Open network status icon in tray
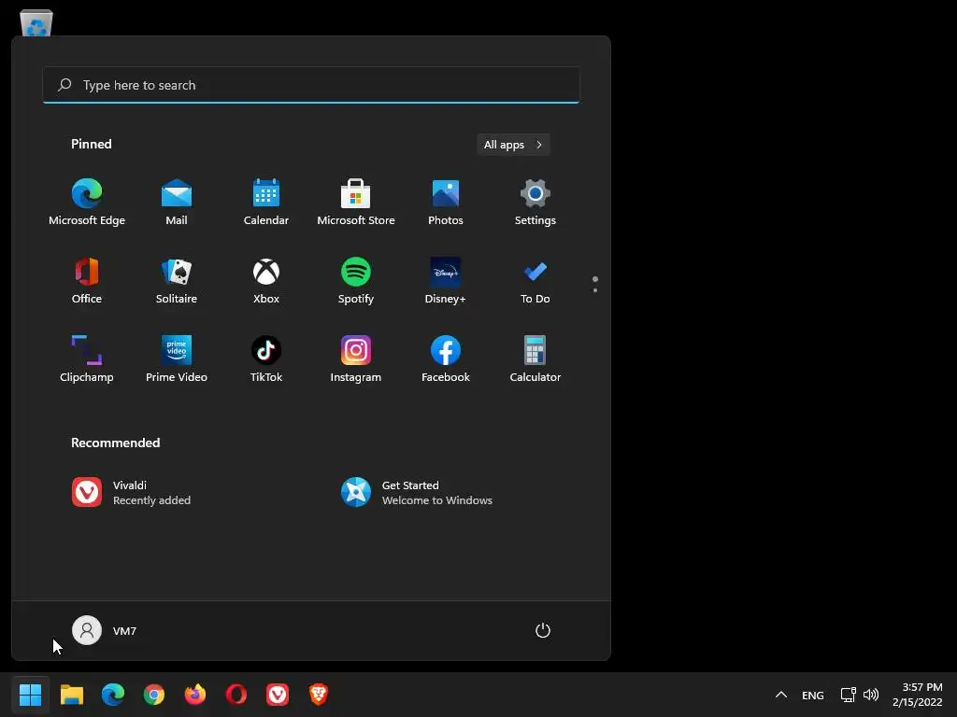This screenshot has height=717, width=957. click(x=849, y=695)
